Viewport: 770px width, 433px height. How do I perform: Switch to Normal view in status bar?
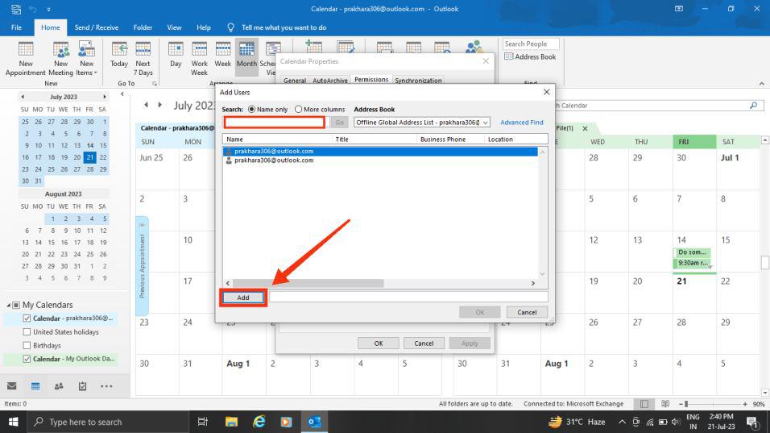point(644,404)
